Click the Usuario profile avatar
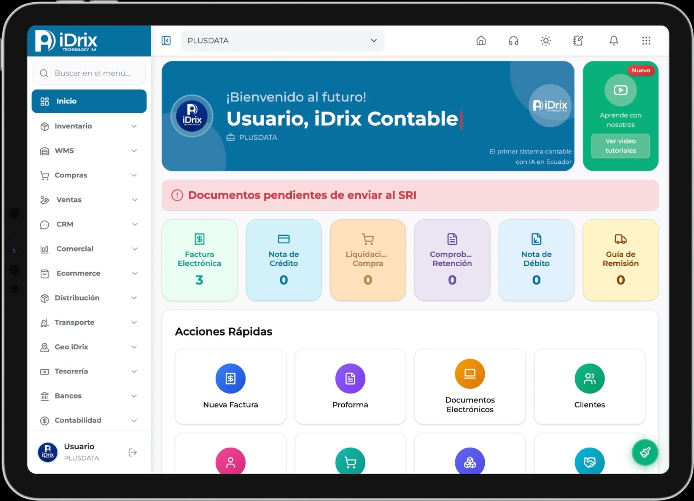Screen dimensions: 694x501 tap(48, 452)
